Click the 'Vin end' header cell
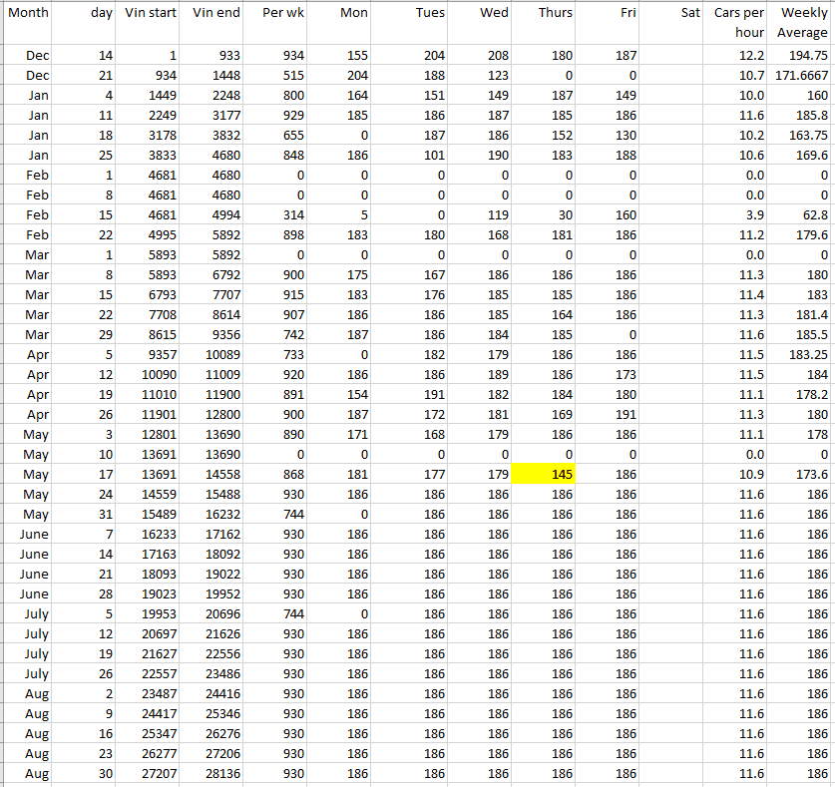This screenshot has height=787, width=835. pos(214,13)
